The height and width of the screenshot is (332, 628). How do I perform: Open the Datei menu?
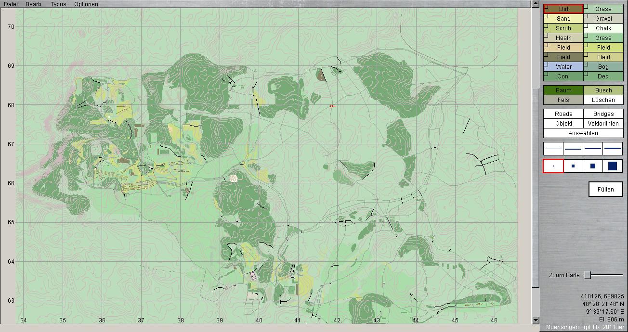click(11, 4)
